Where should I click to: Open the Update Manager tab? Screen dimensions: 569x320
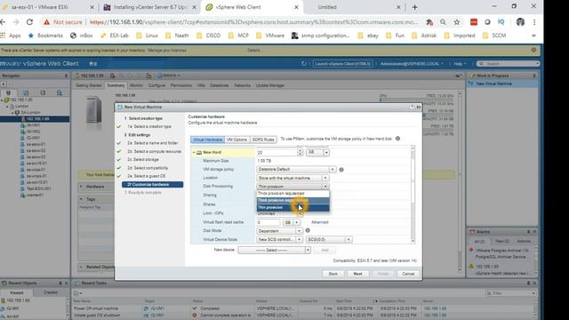point(270,85)
